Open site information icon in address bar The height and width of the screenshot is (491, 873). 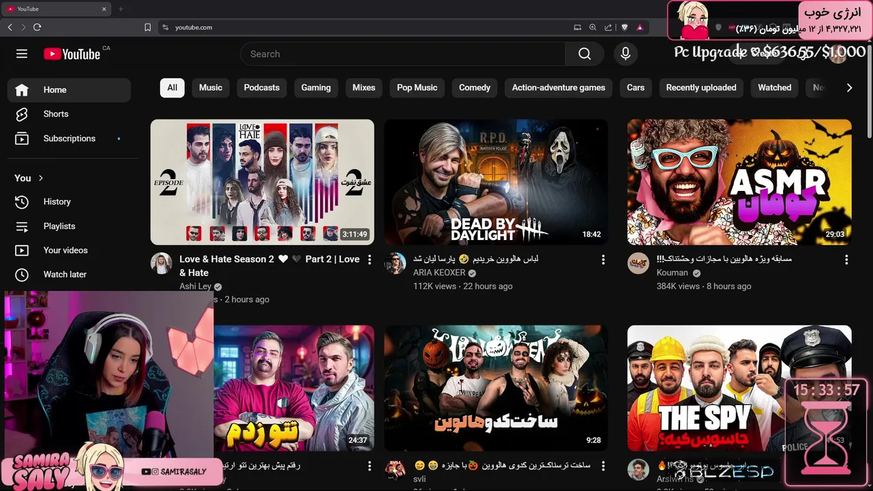(x=165, y=27)
